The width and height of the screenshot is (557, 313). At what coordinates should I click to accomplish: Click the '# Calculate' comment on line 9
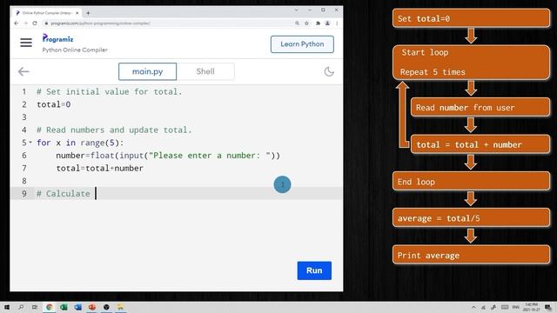pyautogui.click(x=64, y=194)
